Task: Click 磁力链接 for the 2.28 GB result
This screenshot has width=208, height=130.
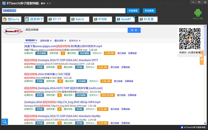Action: point(121,53)
